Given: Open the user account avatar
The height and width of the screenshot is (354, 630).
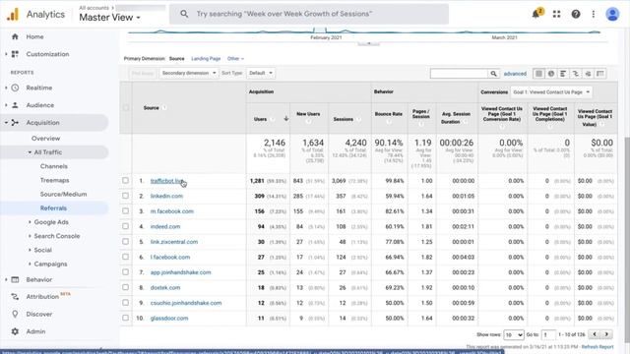Looking at the screenshot, I should (x=612, y=14).
